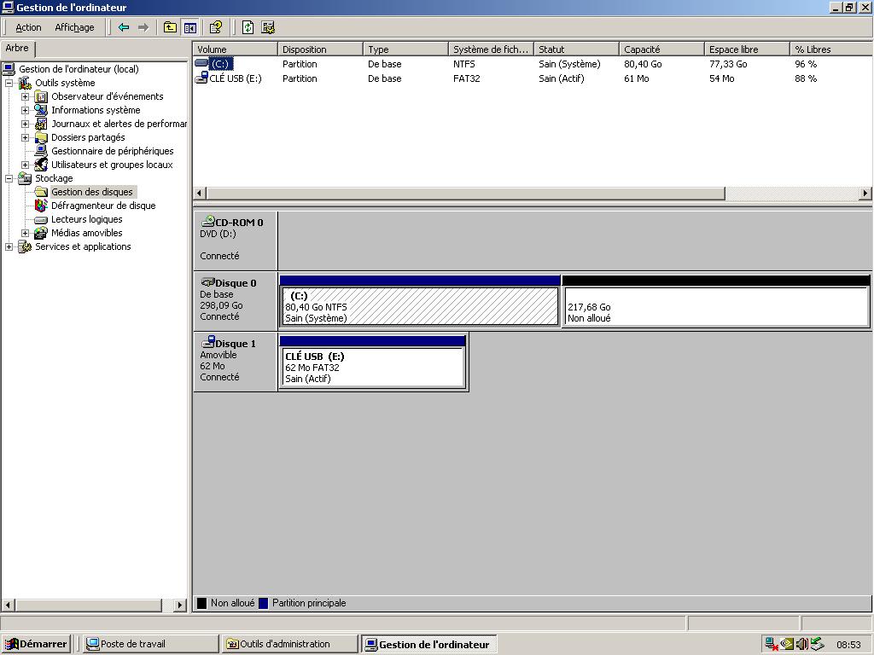Click the network disconnected tray icon
Screen dimensions: 874x655
(x=772, y=645)
